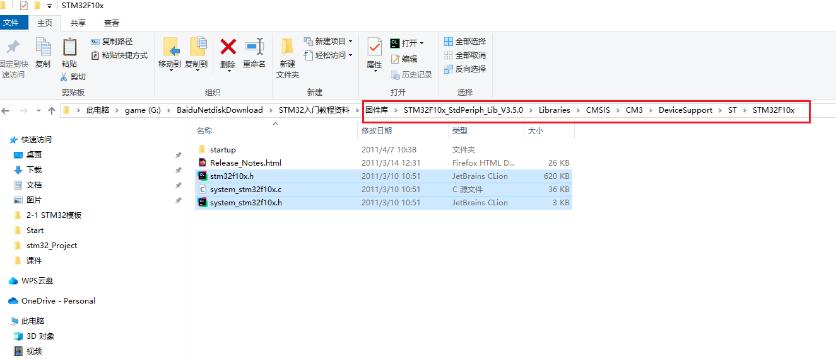
Task: Click Select all (全部选择)
Action: tap(464, 42)
